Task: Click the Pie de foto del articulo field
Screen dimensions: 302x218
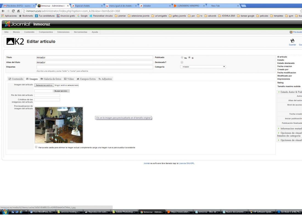Action: pos(47,95)
